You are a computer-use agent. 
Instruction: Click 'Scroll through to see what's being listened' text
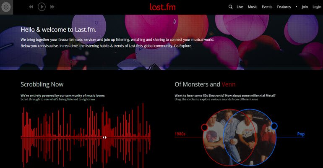click(x=58, y=100)
